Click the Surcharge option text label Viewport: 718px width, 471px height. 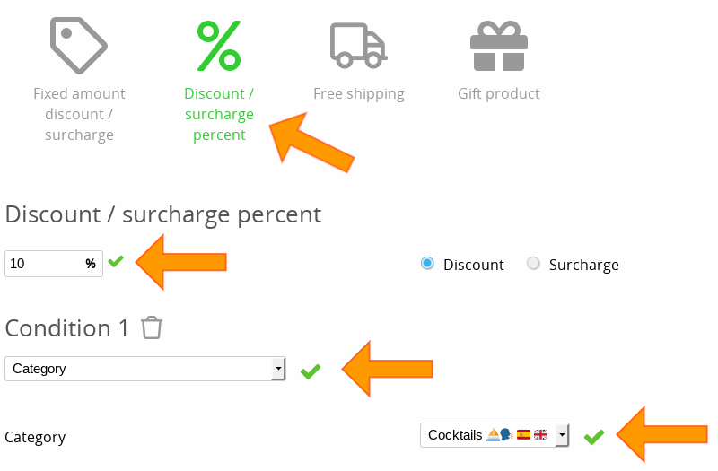click(x=583, y=265)
